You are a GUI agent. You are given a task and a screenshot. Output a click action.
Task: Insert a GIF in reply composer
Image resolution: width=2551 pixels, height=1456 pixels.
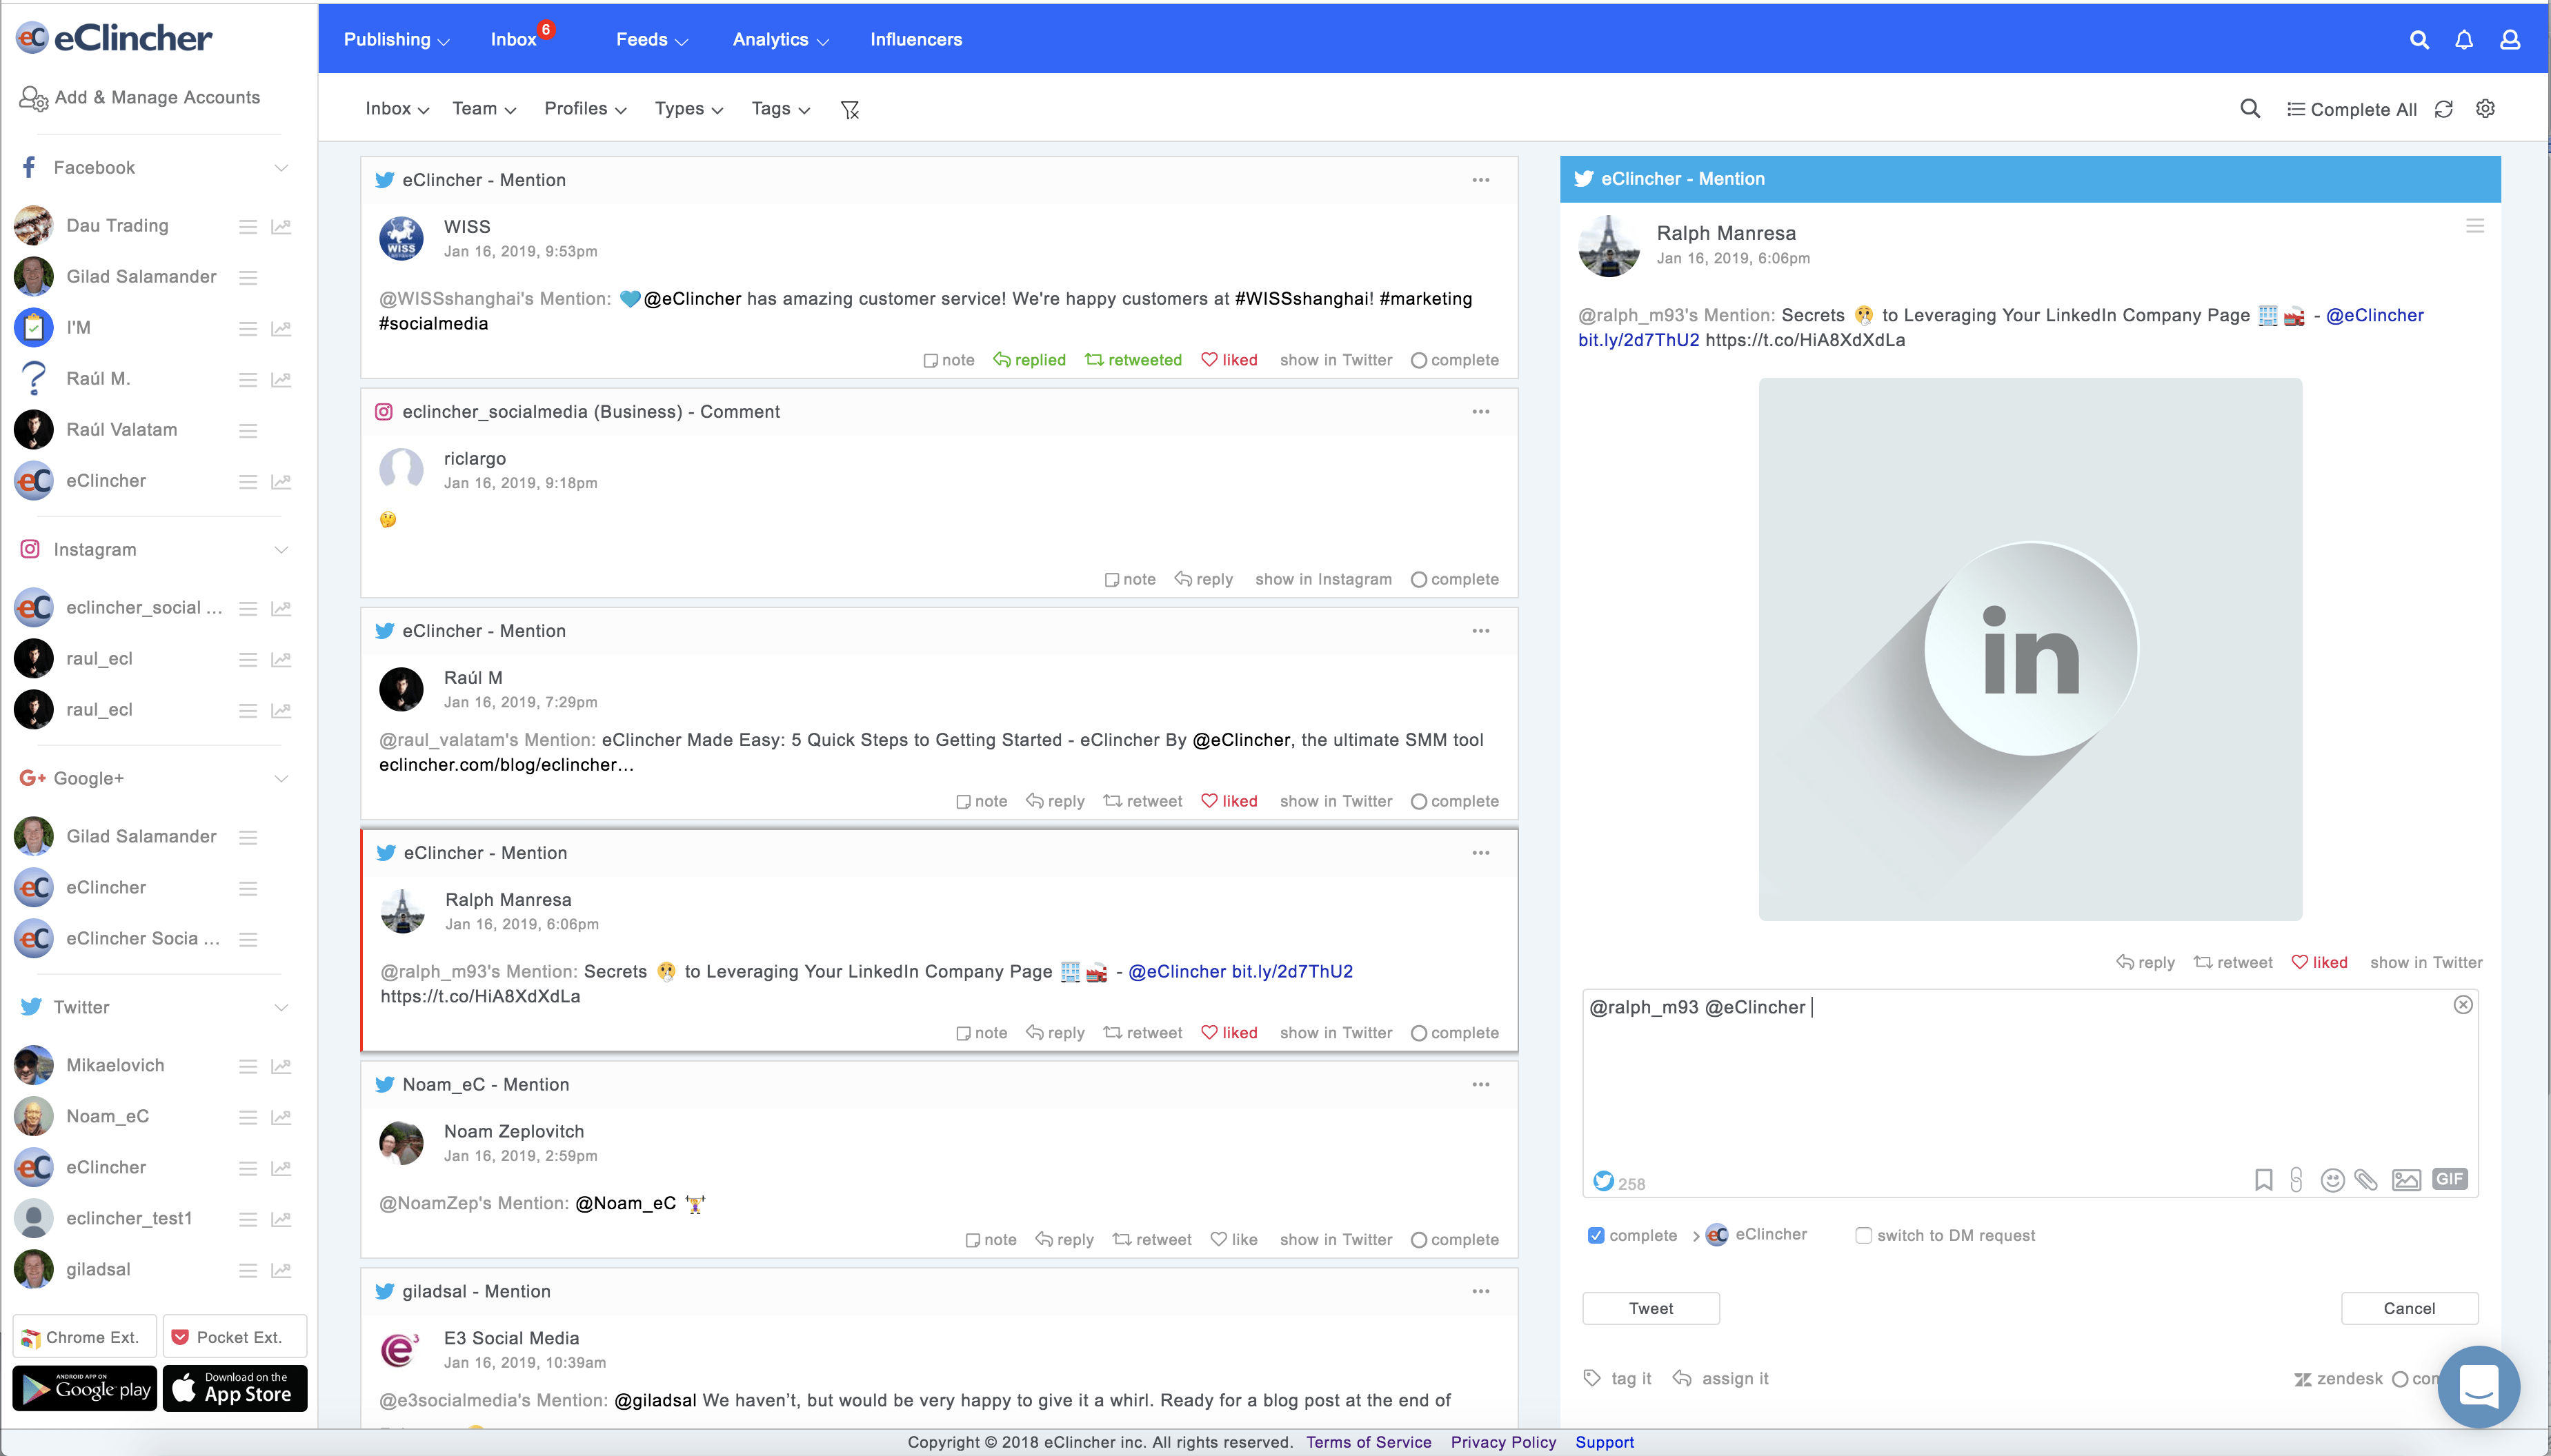2450,1179
